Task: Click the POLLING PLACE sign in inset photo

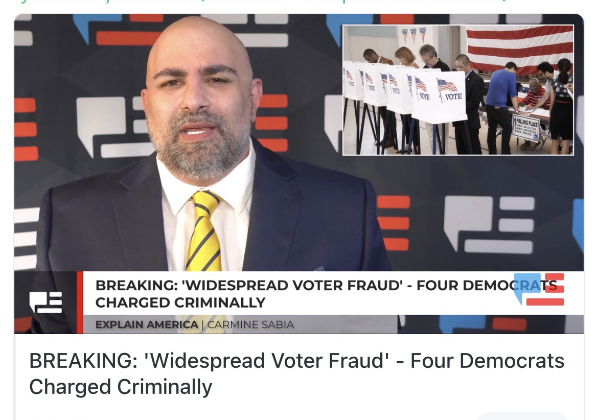Action: click(526, 128)
